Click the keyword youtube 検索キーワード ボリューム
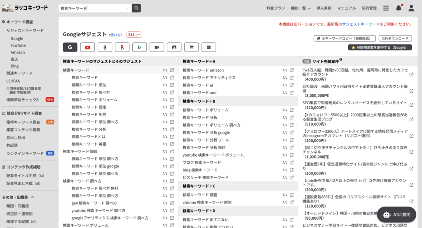 pos(213,155)
